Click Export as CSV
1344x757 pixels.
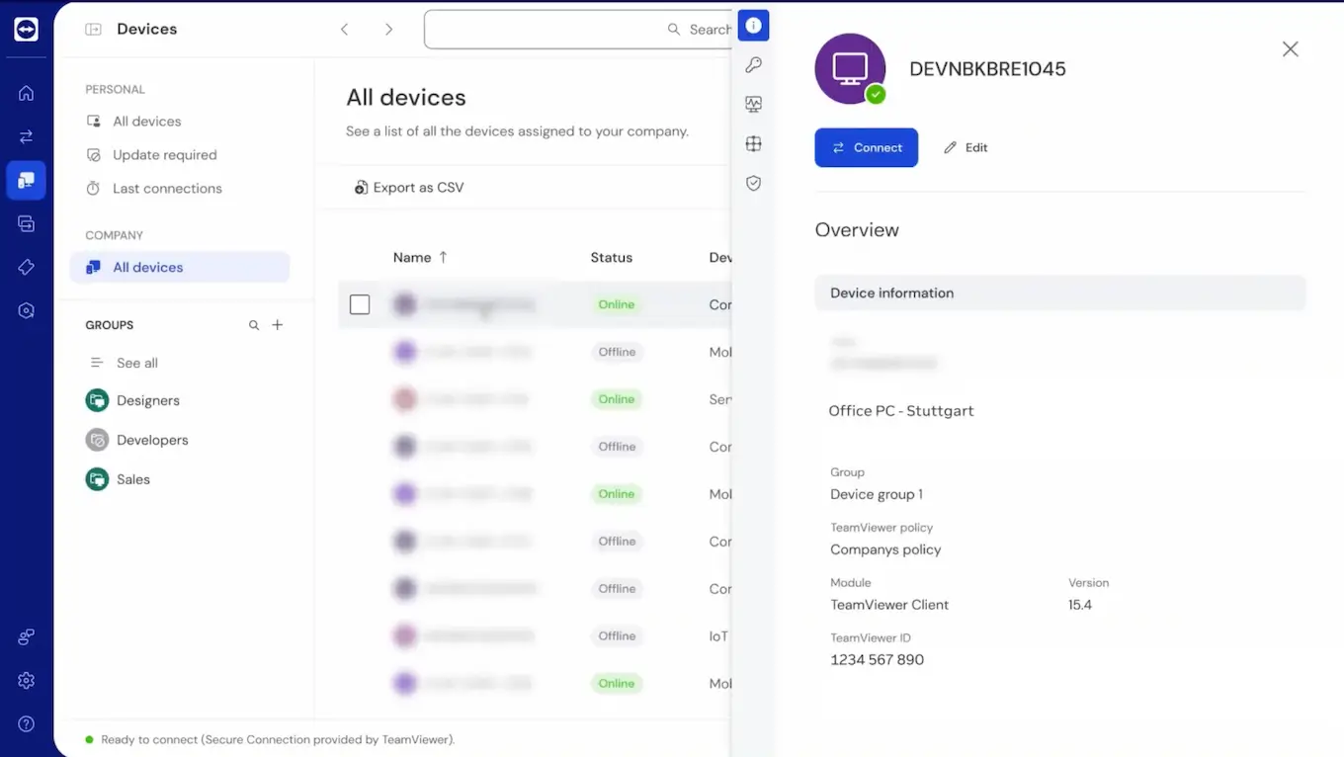pos(409,187)
